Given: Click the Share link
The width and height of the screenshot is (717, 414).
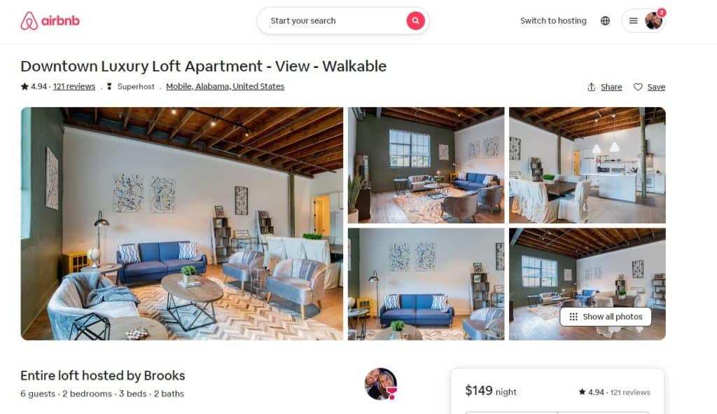Looking at the screenshot, I should 611,87.
